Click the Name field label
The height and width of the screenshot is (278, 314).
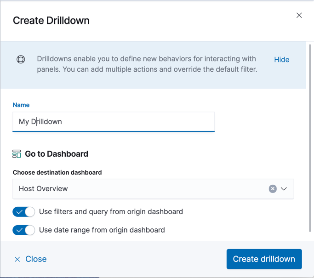(x=21, y=105)
